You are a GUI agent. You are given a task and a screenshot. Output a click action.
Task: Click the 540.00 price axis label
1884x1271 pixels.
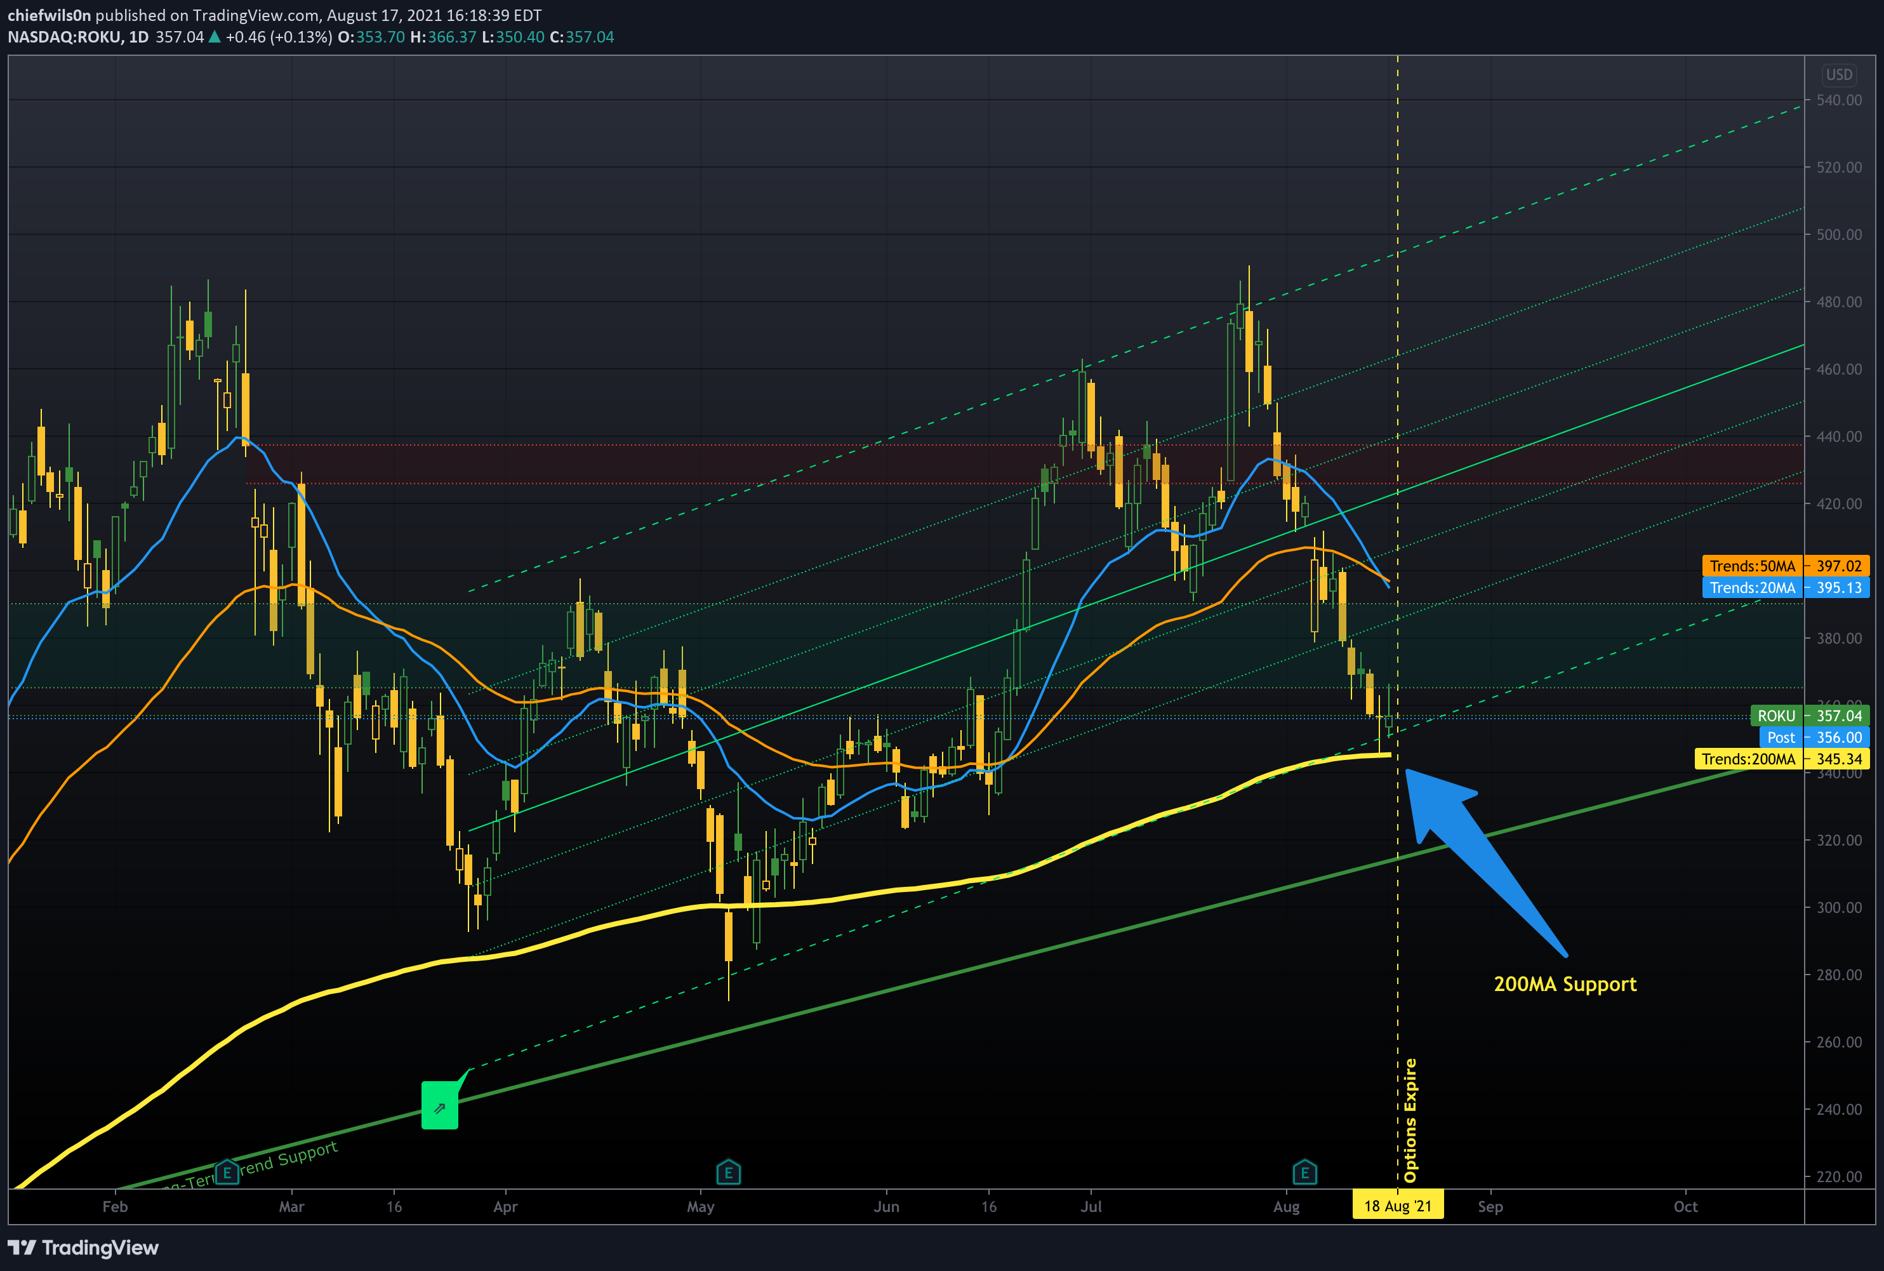(x=1839, y=100)
